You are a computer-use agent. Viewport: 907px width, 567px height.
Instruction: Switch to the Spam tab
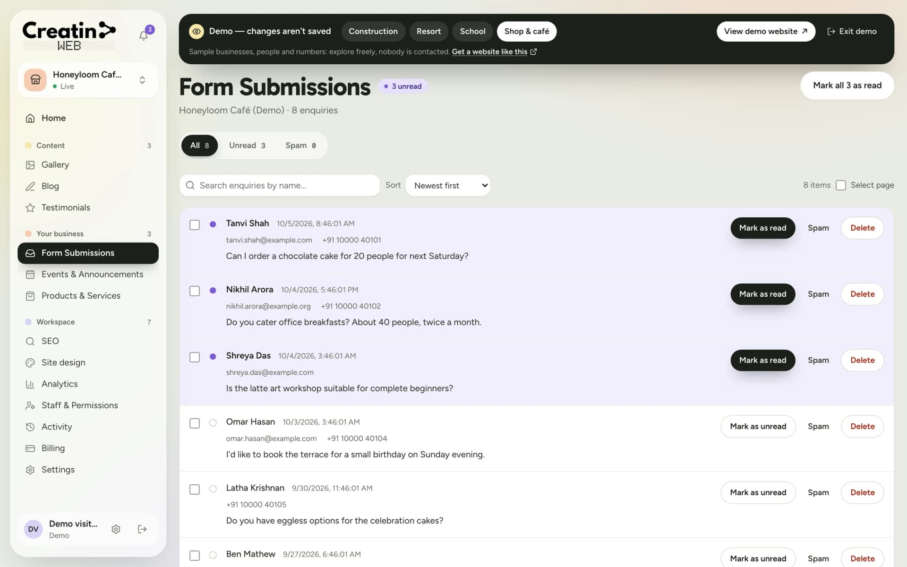point(300,146)
